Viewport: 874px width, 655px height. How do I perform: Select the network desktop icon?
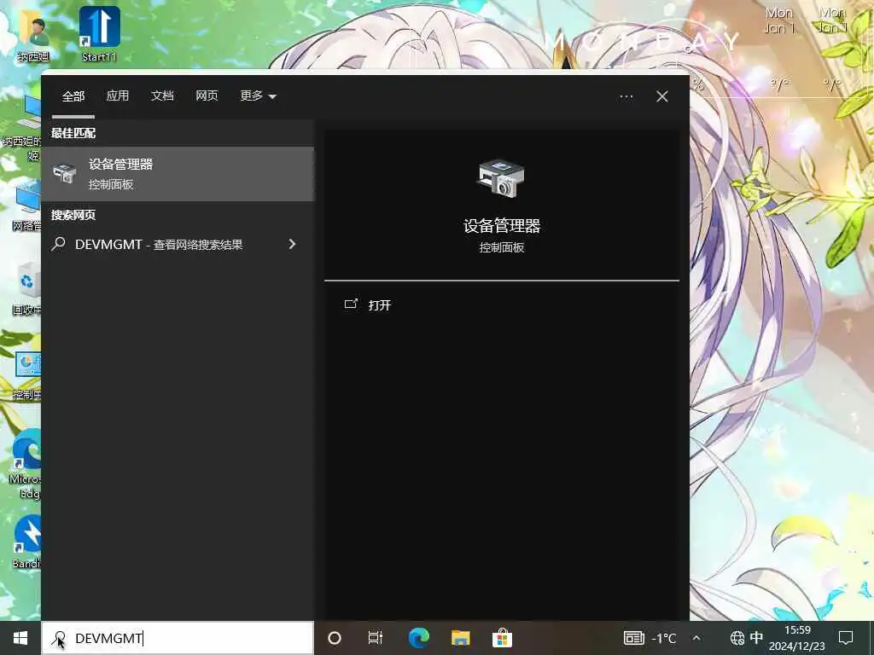point(26,206)
